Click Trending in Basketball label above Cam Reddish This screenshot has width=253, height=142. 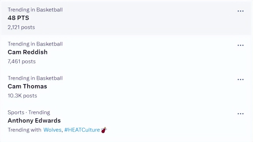click(x=35, y=44)
